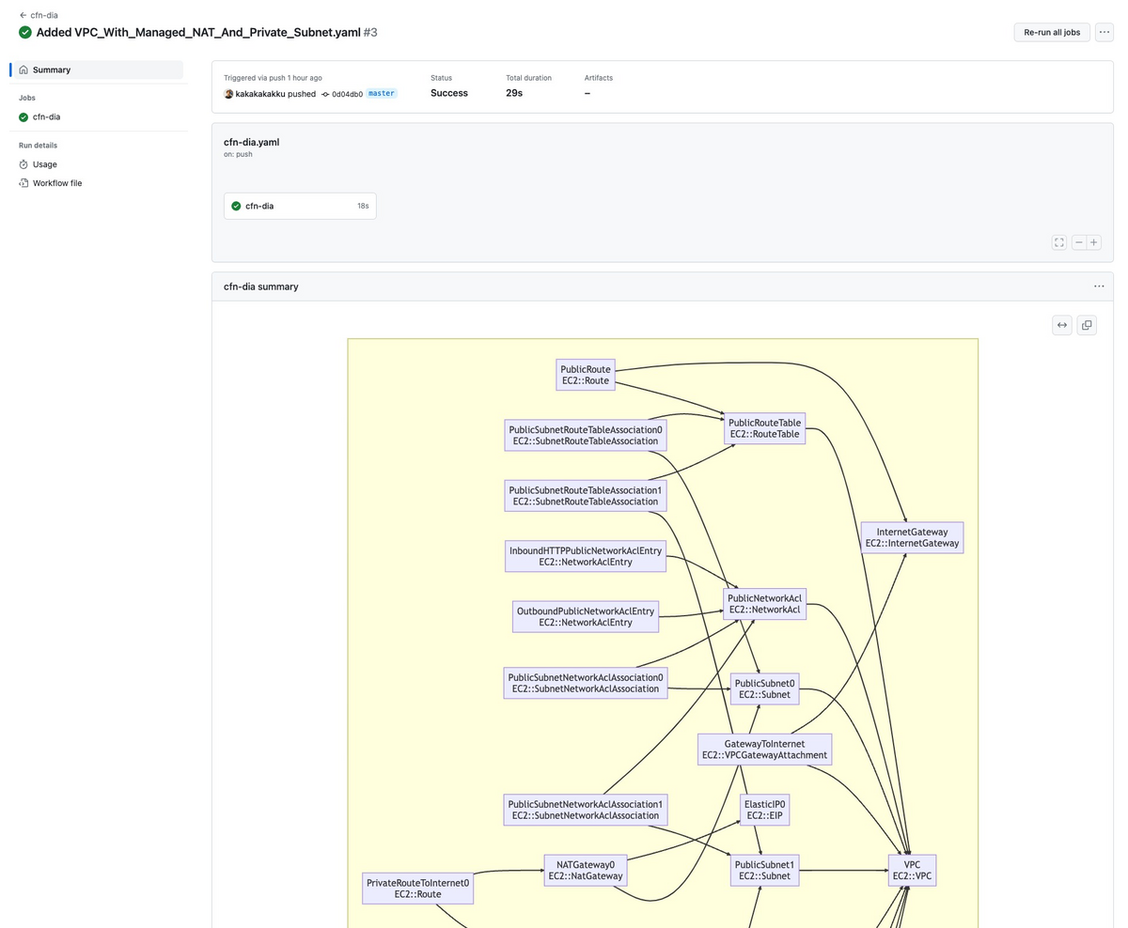Click the Workflow file icon in sidebar

pos(23,183)
